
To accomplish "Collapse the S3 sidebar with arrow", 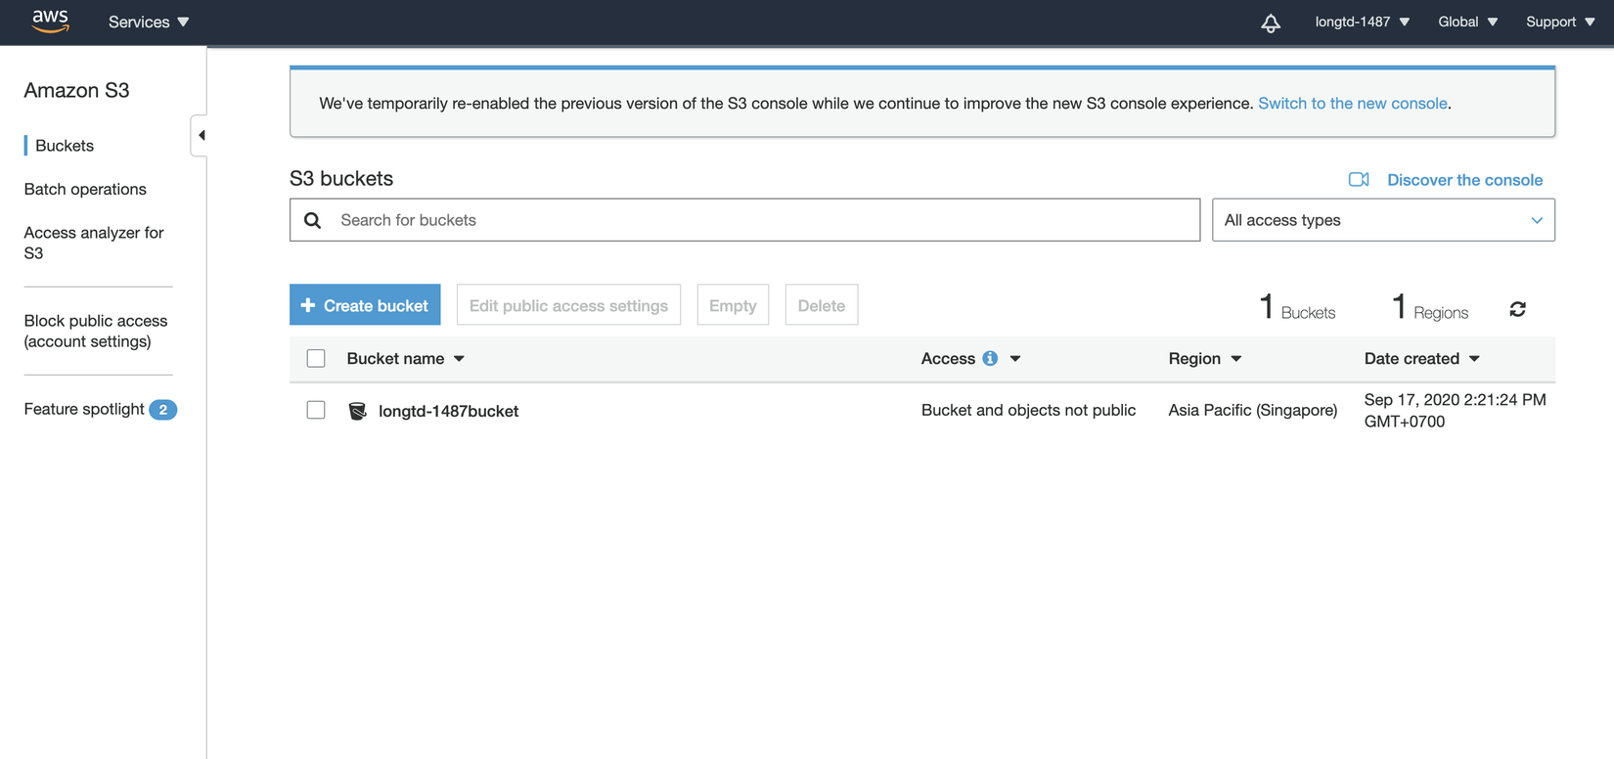I will [200, 135].
